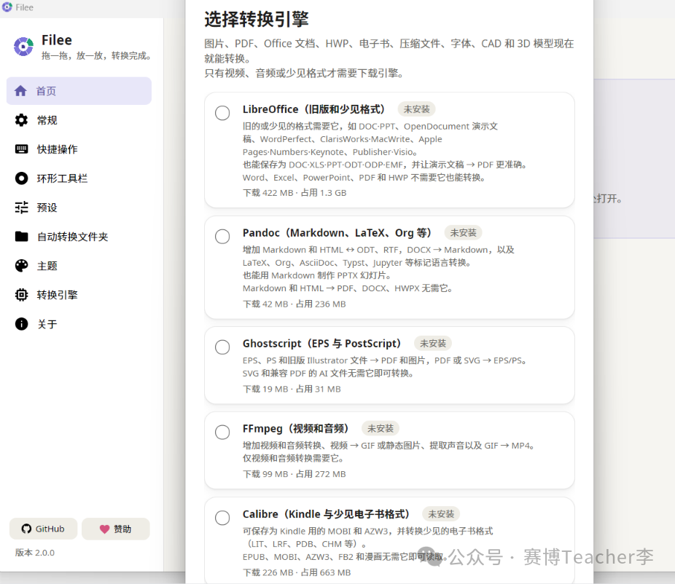The height and width of the screenshot is (584, 675).
Task: Open the GitHub link button
Action: [x=44, y=529]
